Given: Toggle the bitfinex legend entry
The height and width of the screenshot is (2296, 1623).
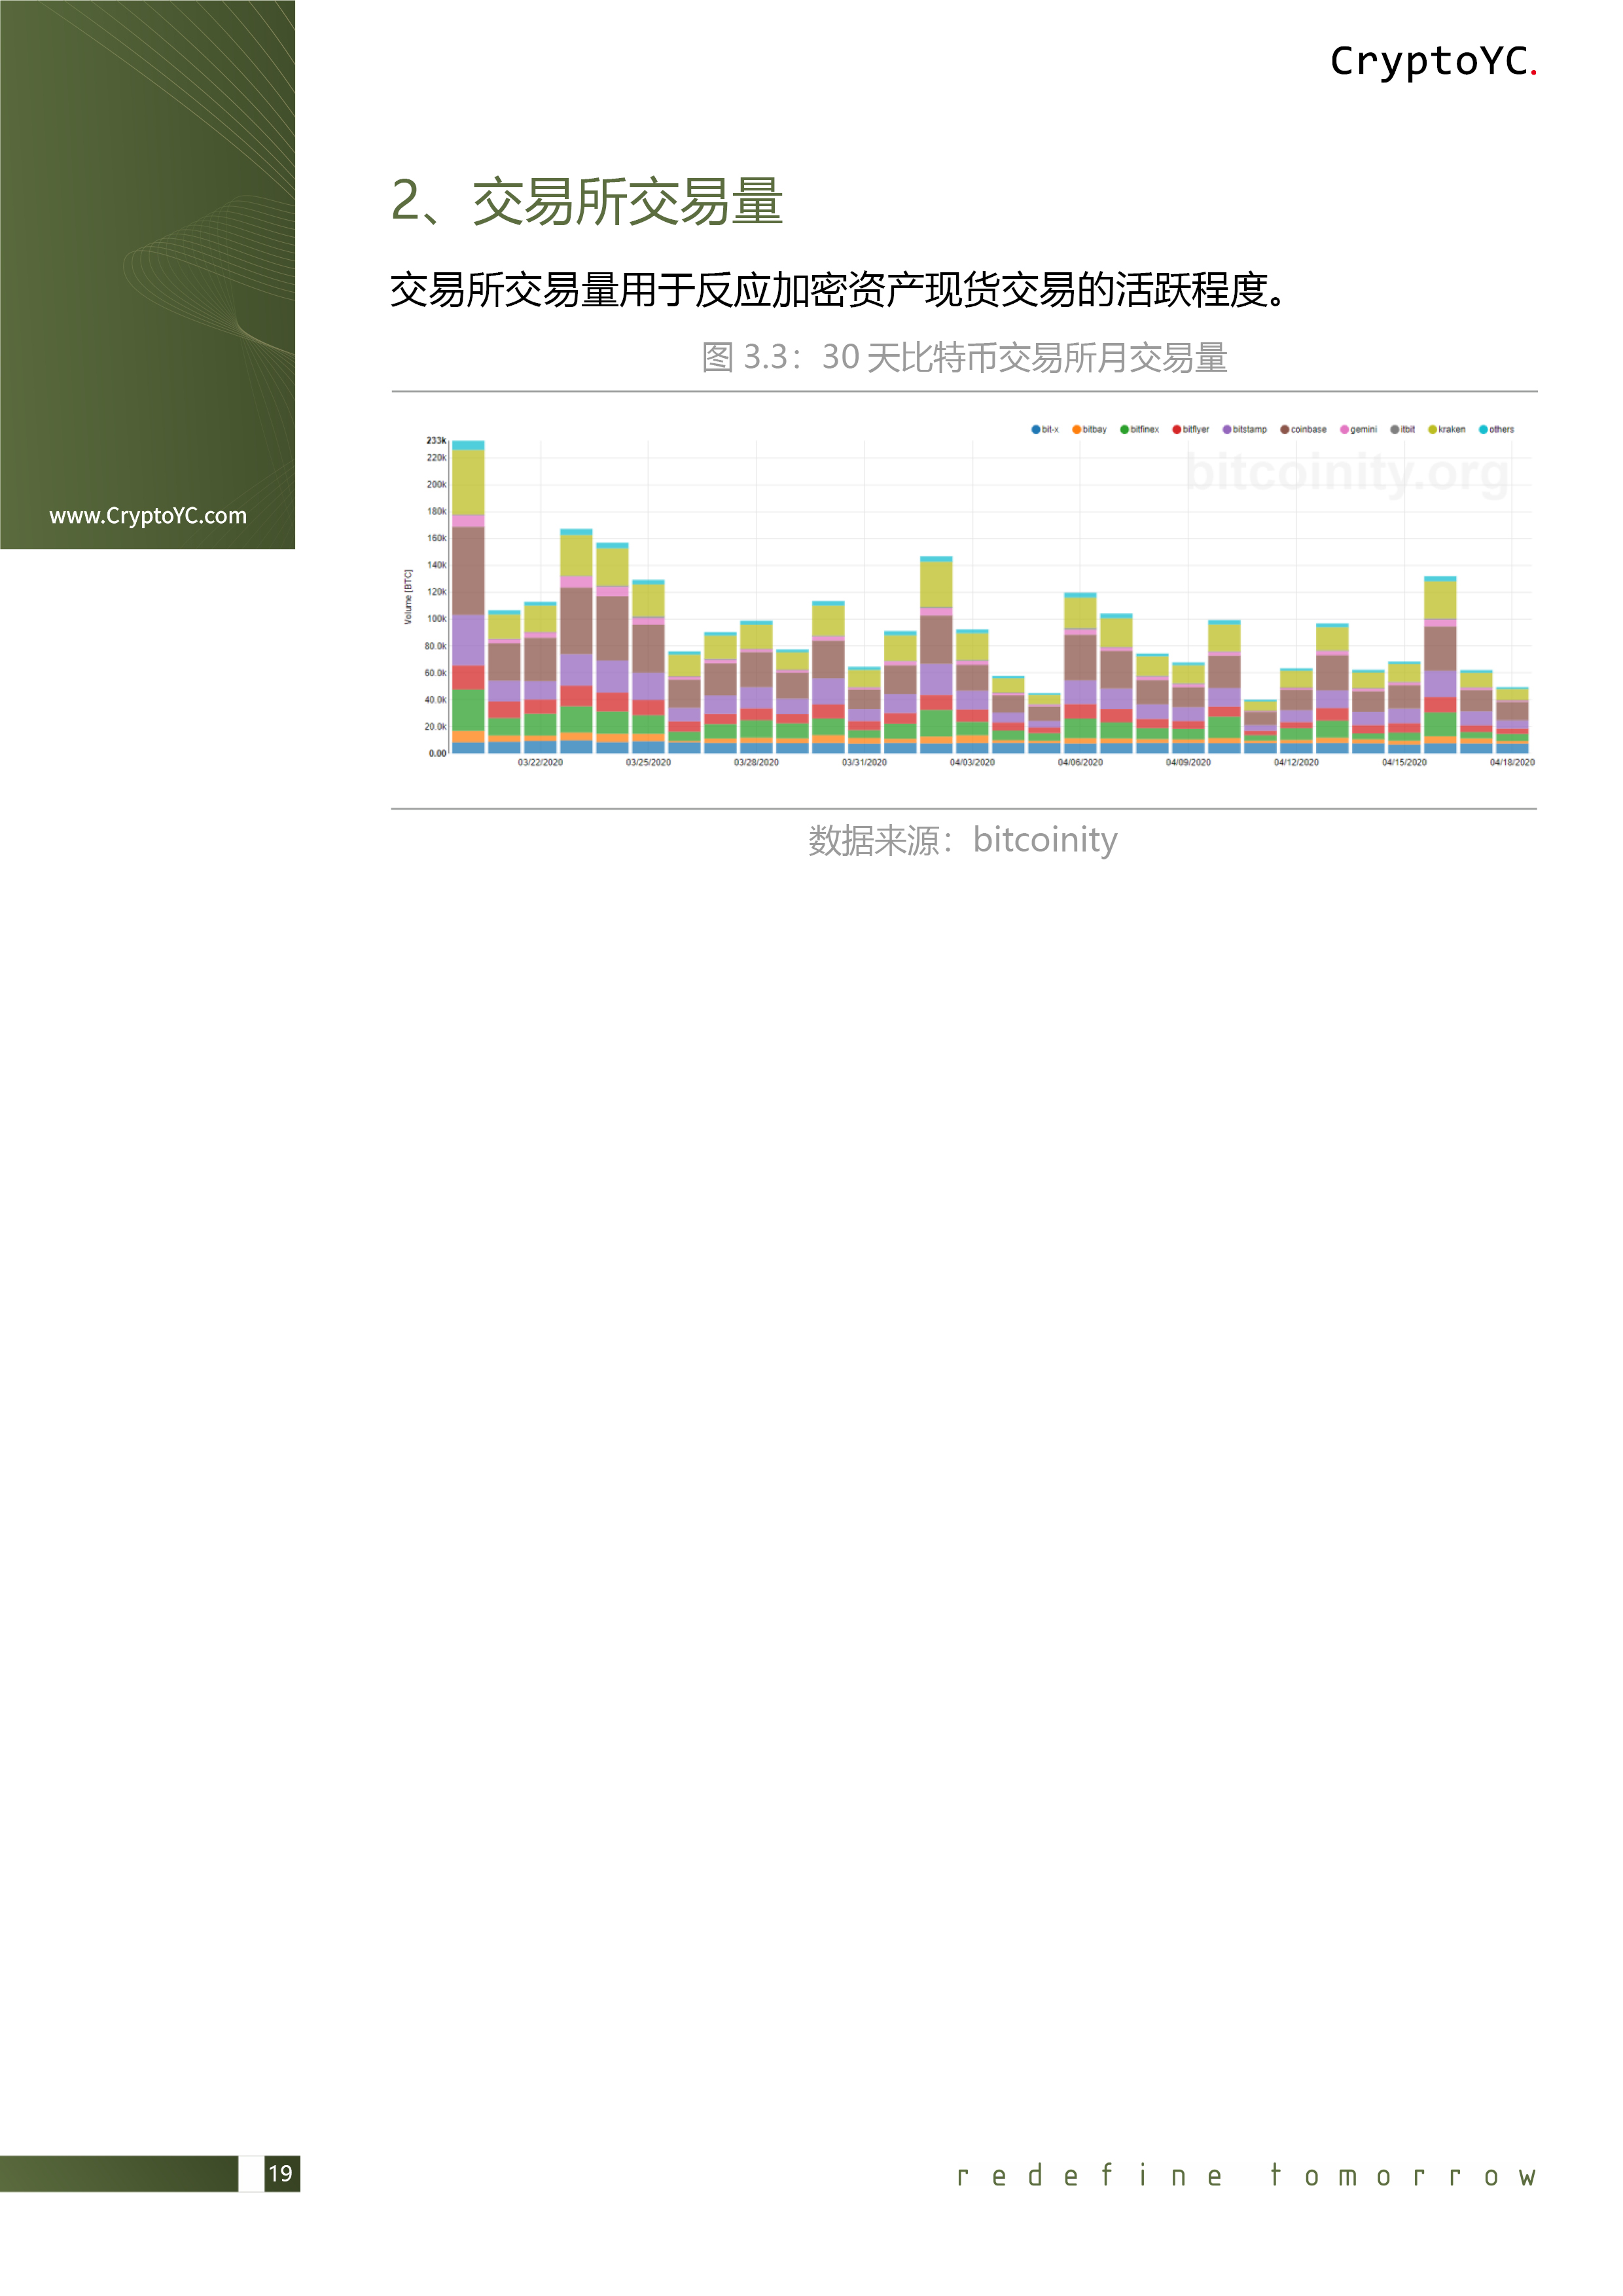Looking at the screenshot, I should (x=1139, y=429).
